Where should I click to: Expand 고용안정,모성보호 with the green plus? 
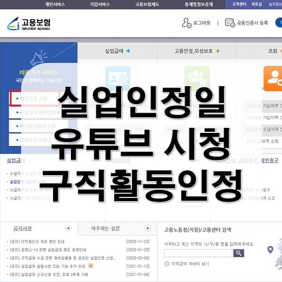[218, 51]
